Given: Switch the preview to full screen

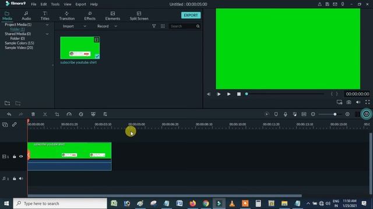Looking at the screenshot, I should [368, 102].
